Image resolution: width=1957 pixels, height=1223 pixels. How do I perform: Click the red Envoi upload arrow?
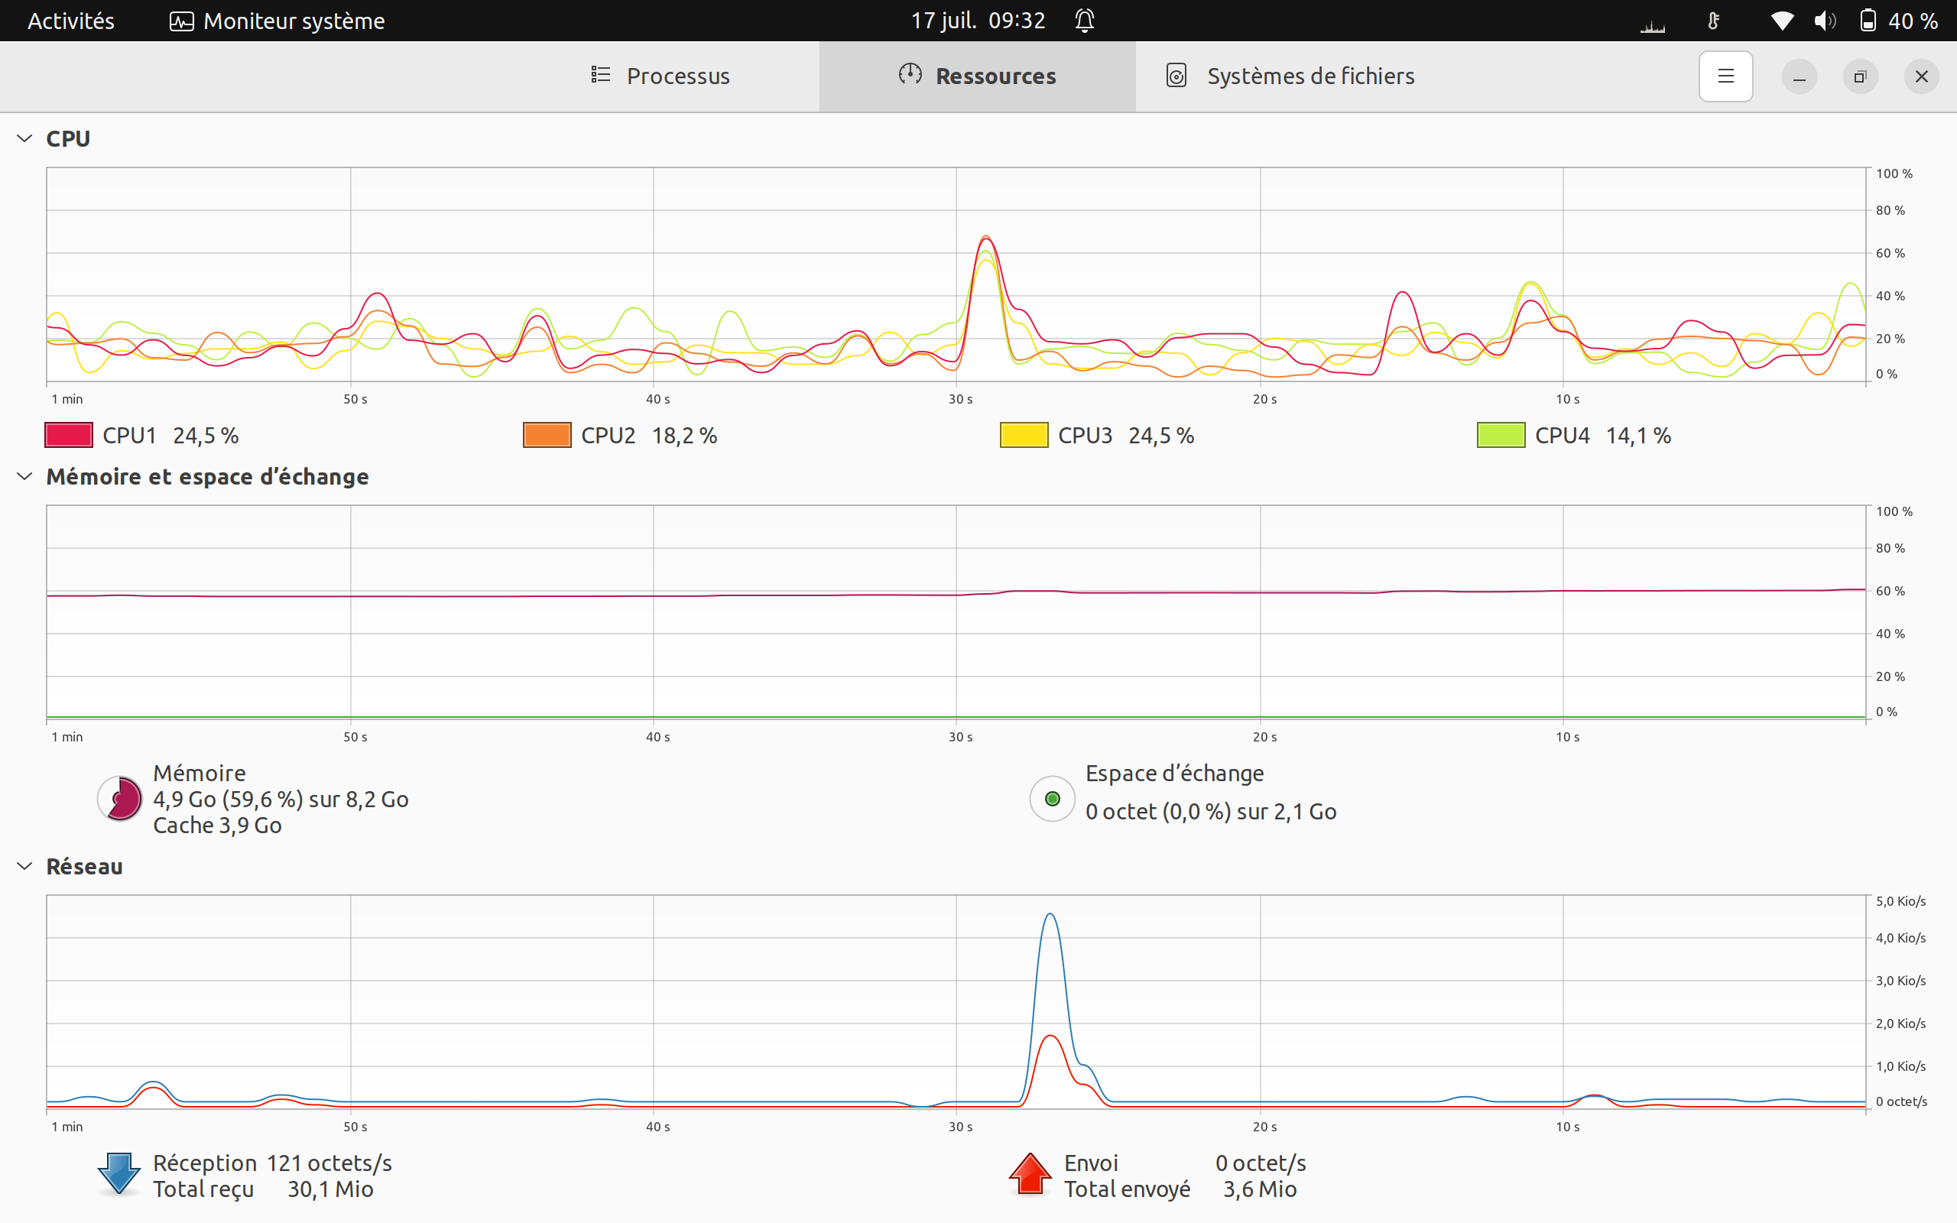[x=1030, y=1173]
